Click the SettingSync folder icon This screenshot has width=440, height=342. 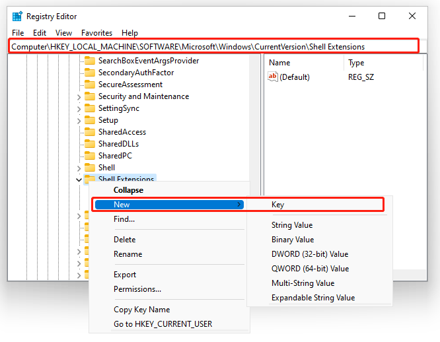(90, 108)
